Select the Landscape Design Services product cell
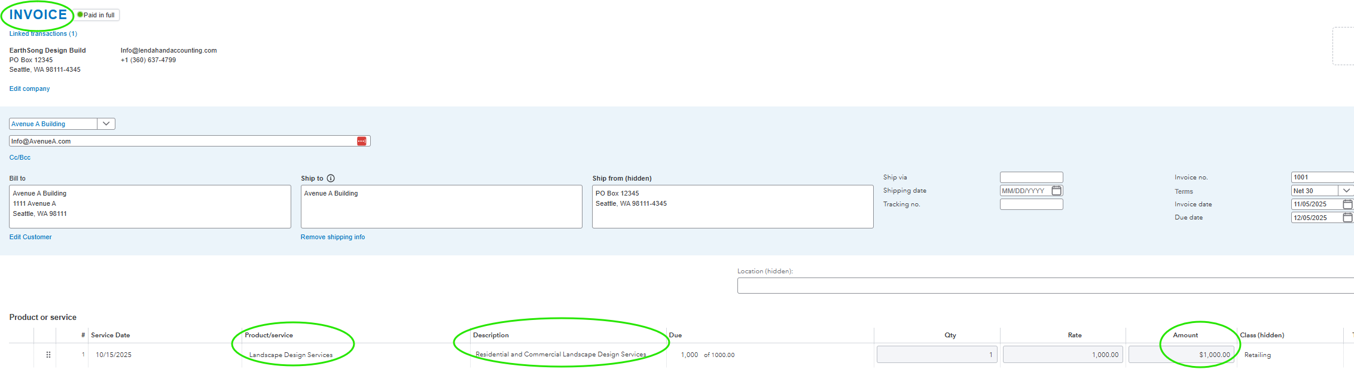The image size is (1354, 369). tap(291, 355)
